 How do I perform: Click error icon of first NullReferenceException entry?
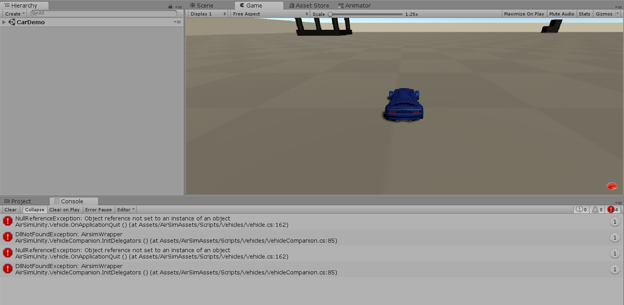[8, 221]
